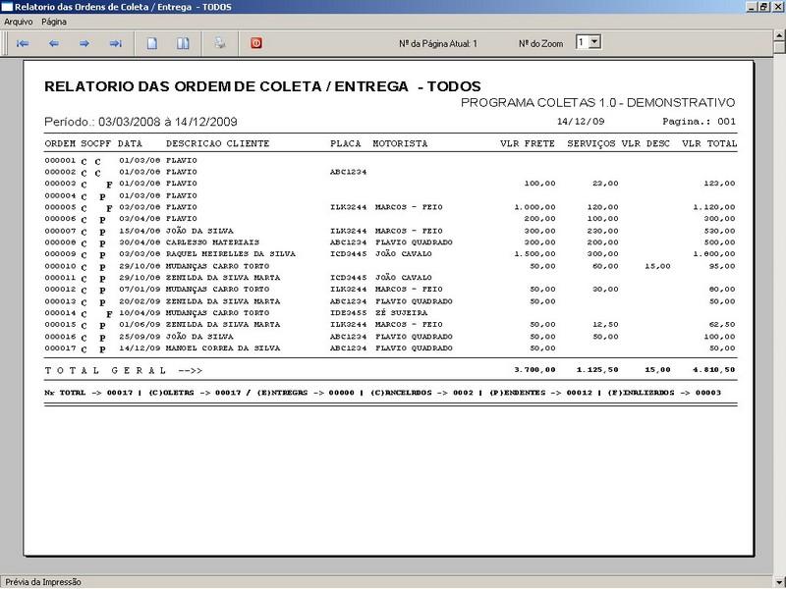This screenshot has width=786, height=589.
Task: Jump to the last page icon
Action: click(116, 43)
